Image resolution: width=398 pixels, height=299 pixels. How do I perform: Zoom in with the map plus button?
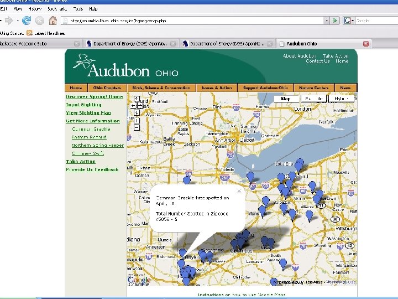[x=137, y=120]
